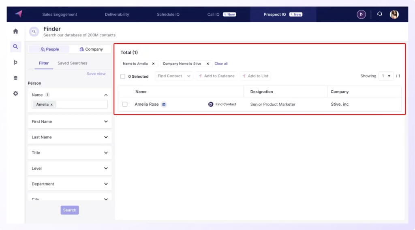This screenshot has height=230, width=415.
Task: Open the 'b' icon in left sidebar
Action: (16, 62)
